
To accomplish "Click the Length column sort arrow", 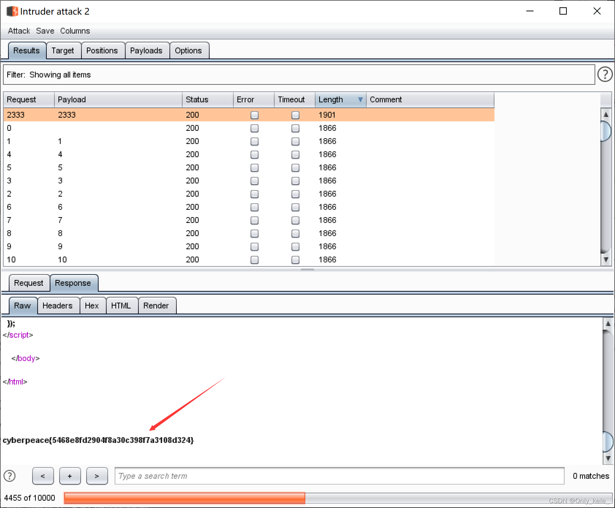I will click(x=360, y=99).
